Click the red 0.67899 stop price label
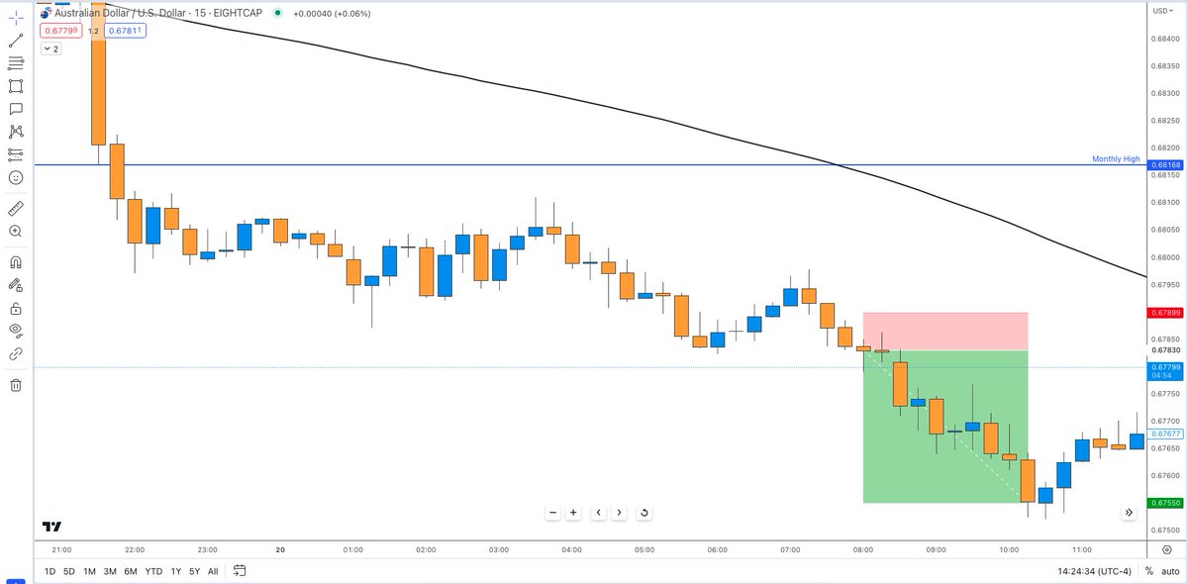 (x=1164, y=313)
